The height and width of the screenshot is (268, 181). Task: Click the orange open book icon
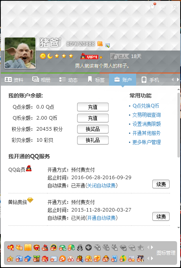coord(28,247)
